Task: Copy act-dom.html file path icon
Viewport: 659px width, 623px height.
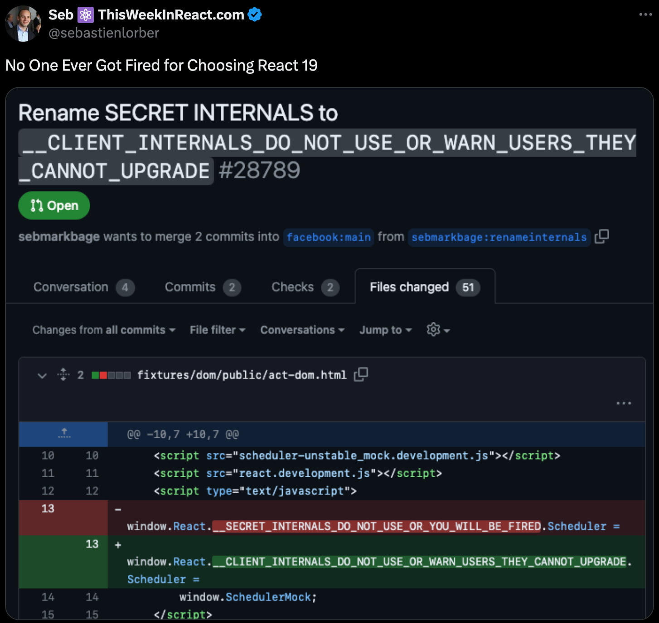Action: coord(361,374)
